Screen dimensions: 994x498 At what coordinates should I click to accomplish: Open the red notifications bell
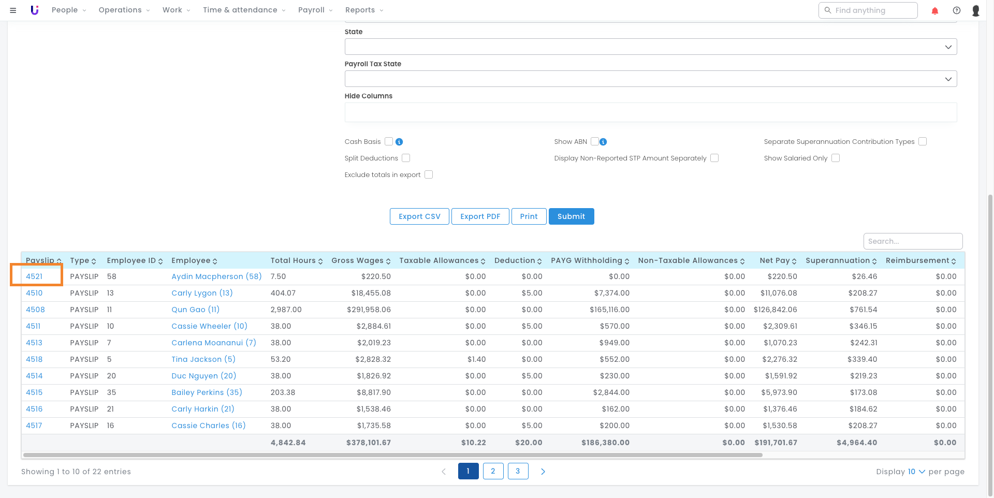[x=935, y=10]
